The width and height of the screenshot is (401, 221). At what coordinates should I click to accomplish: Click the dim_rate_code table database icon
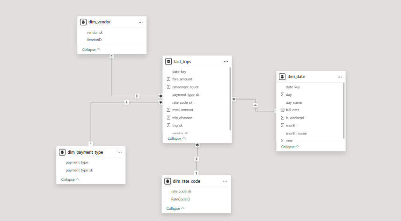(168, 181)
